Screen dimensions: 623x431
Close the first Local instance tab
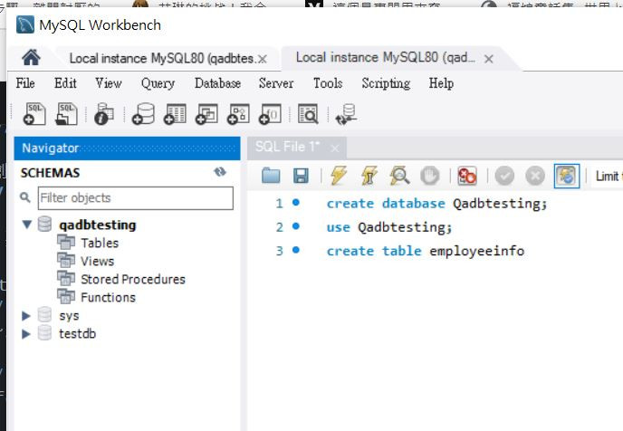pyautogui.click(x=263, y=60)
